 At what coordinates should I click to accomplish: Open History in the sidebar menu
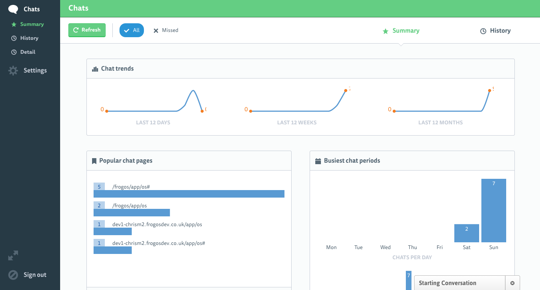(x=29, y=38)
